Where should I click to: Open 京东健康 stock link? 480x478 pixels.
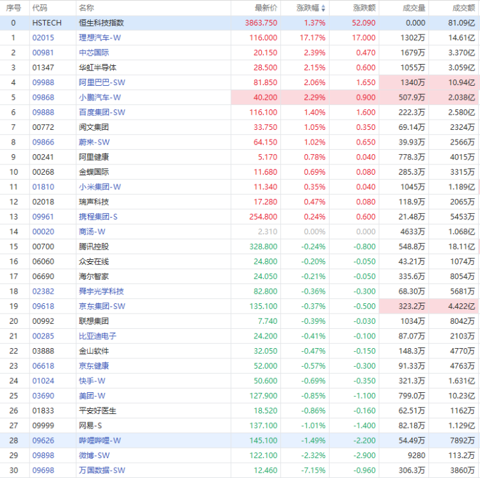(x=93, y=366)
